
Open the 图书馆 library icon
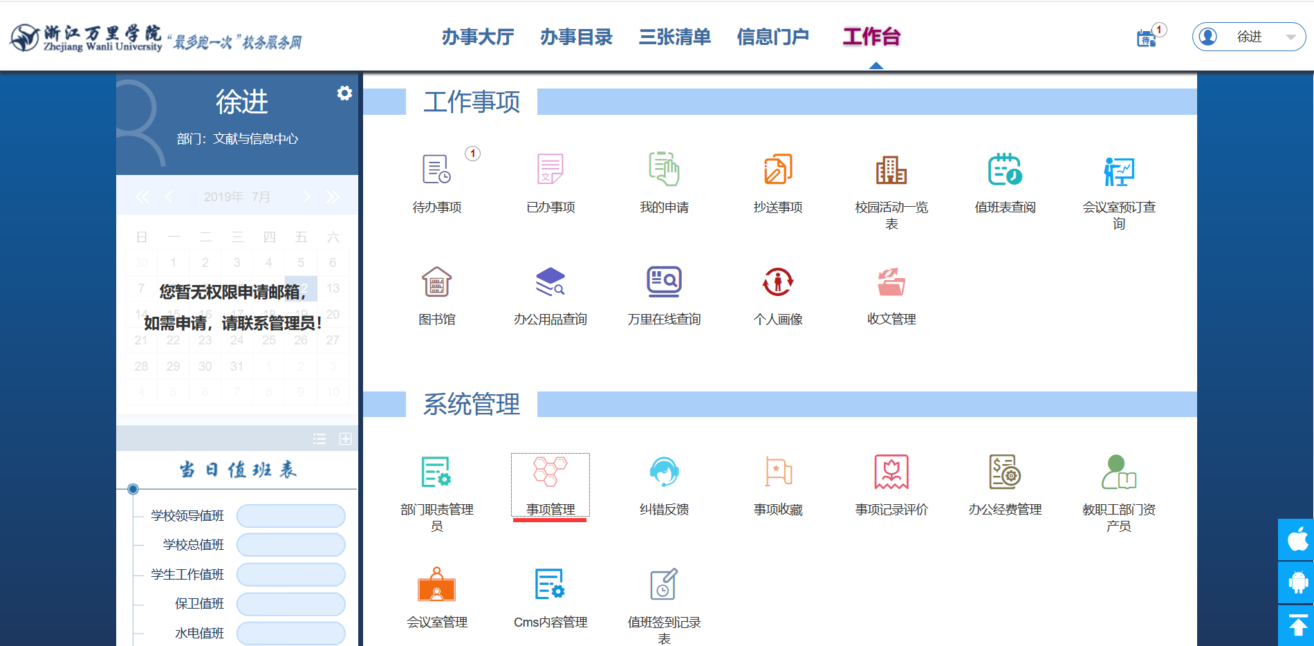(x=436, y=282)
